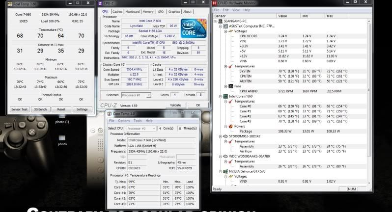Open the Edit menu in Hardware Monitor
392x212 pixels.
click(x=226, y=10)
